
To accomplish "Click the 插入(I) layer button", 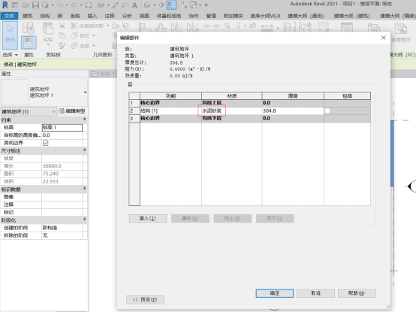I will point(148,218).
